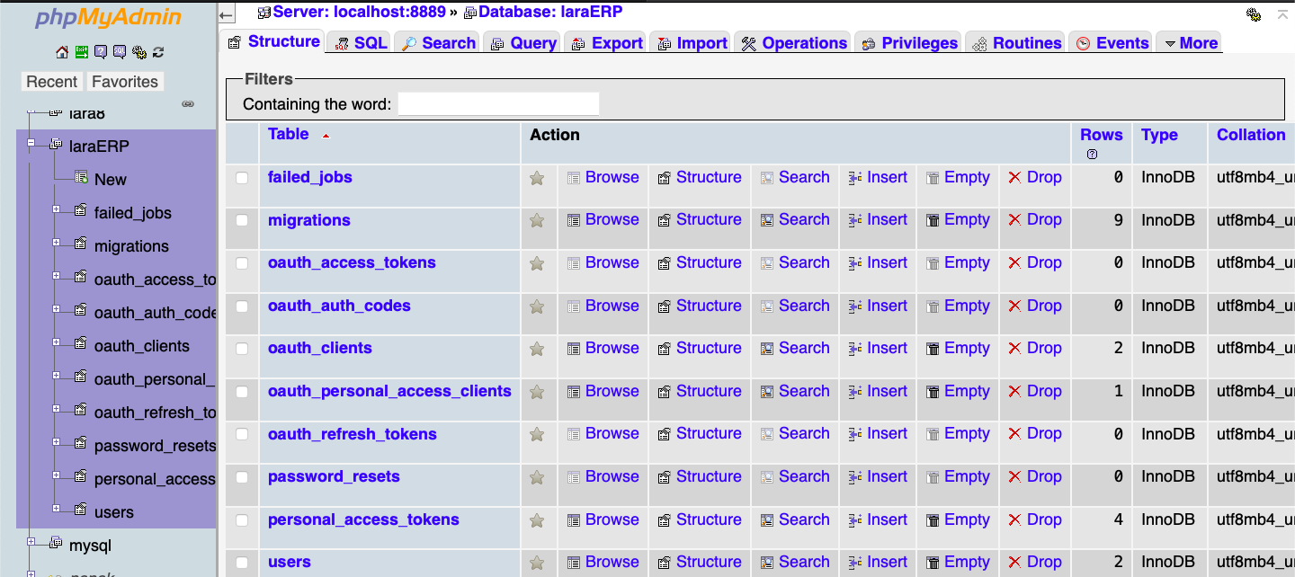Collapse navigation panel with left arrow
Screen dimensions: 1295x577
[228, 13]
